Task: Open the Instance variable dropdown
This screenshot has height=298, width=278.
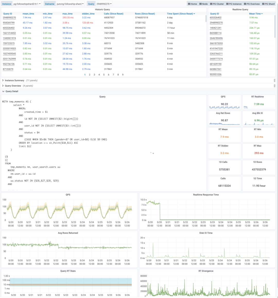Action: [x=27, y=4]
